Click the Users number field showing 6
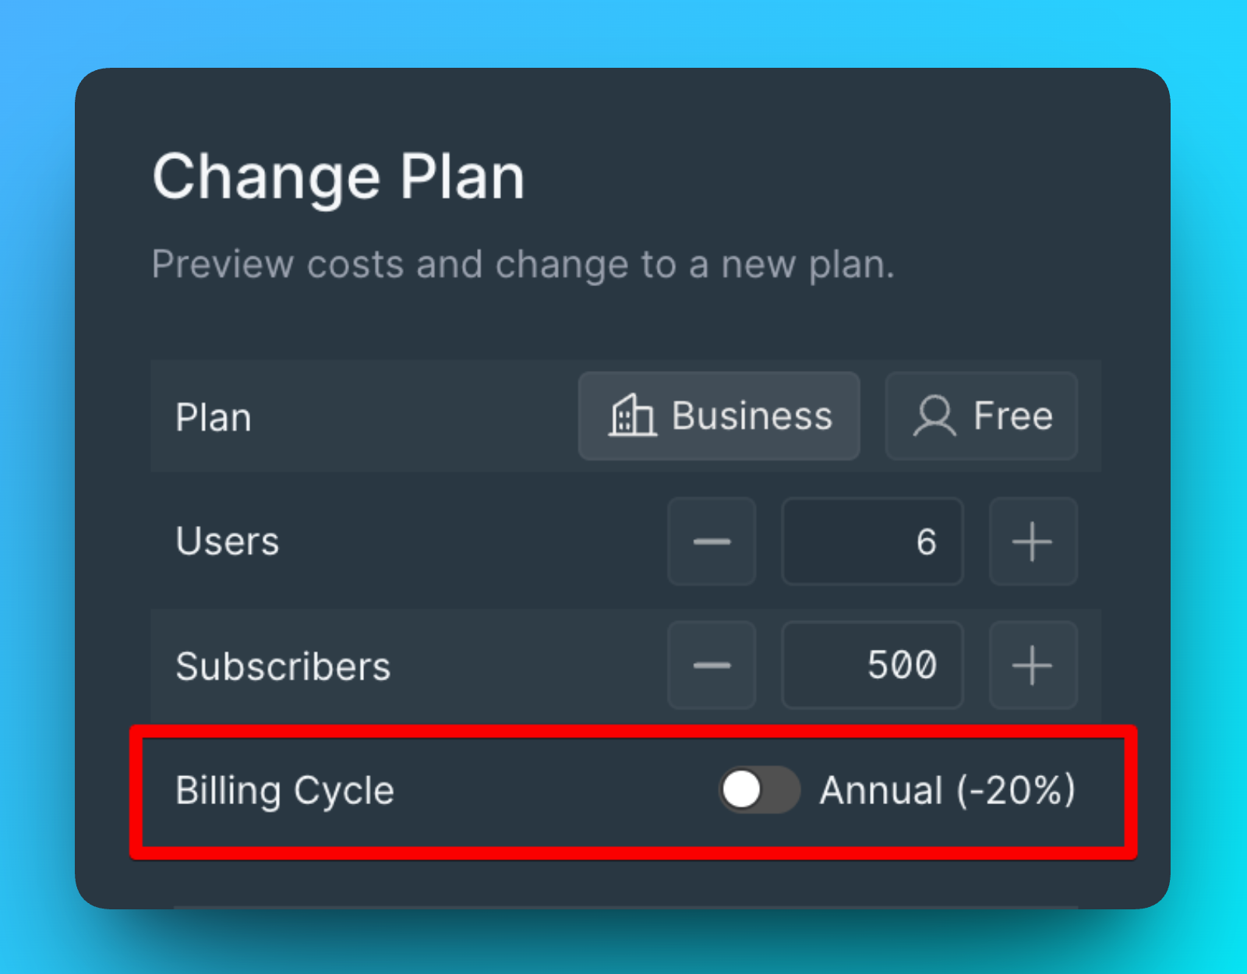This screenshot has width=1247, height=974. [x=872, y=542]
